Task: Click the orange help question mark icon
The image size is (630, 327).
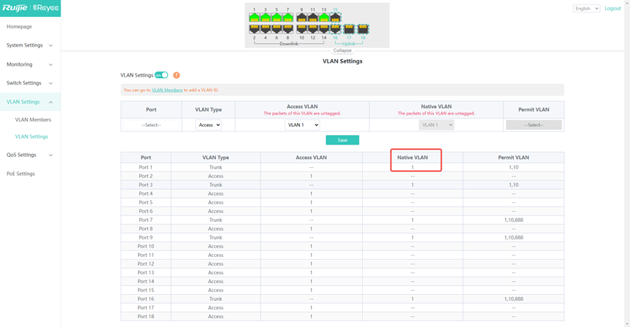Action: pos(177,75)
